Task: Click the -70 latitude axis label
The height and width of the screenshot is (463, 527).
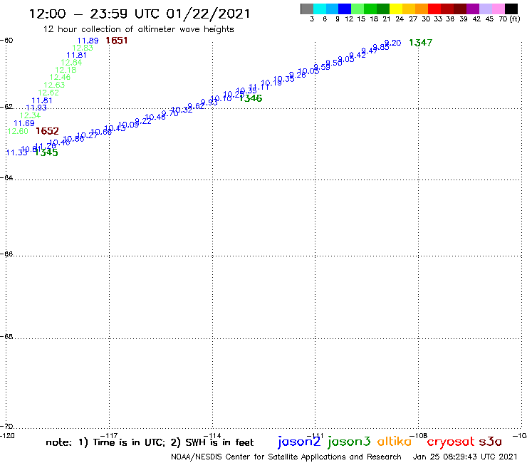Action: pyautogui.click(x=6, y=427)
